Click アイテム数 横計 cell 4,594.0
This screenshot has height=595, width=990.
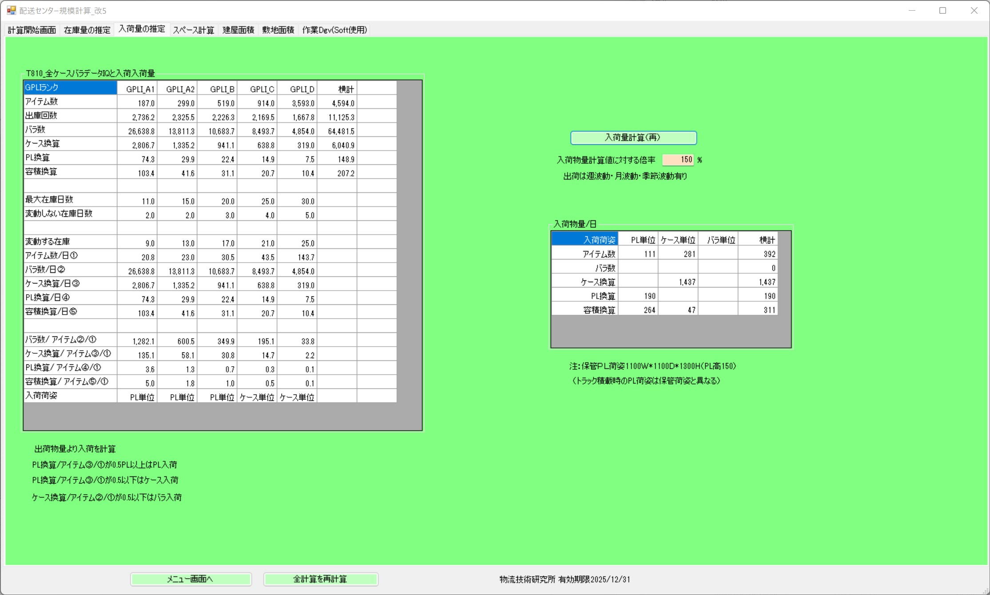[337, 103]
